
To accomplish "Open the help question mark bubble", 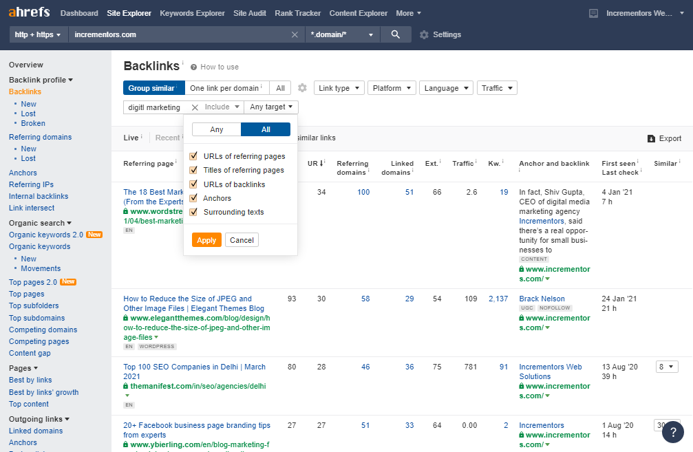I will click(x=672, y=432).
